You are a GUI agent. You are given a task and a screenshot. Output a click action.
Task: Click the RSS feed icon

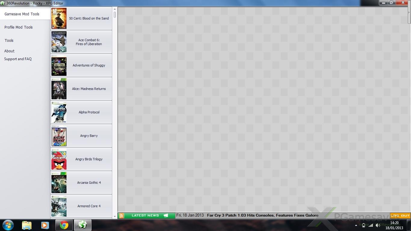coord(121,216)
